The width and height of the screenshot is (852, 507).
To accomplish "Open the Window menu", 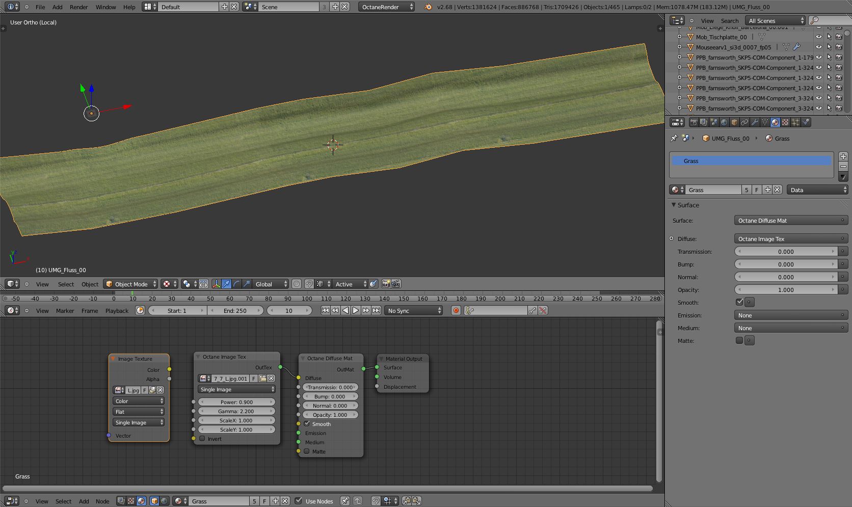I will [x=105, y=7].
